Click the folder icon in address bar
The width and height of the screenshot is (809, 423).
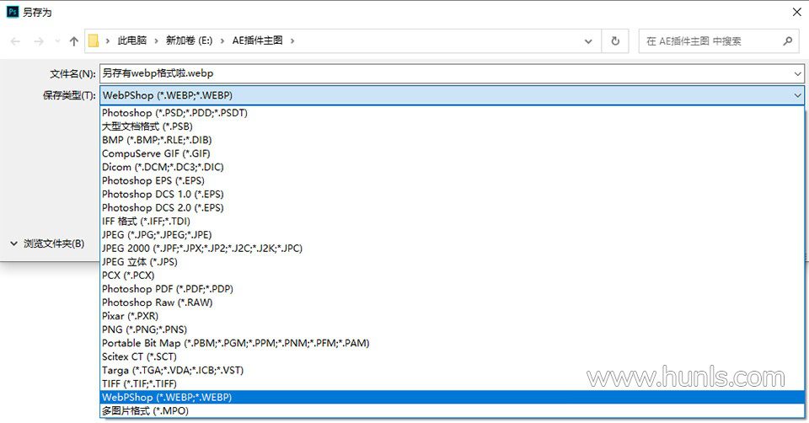94,40
